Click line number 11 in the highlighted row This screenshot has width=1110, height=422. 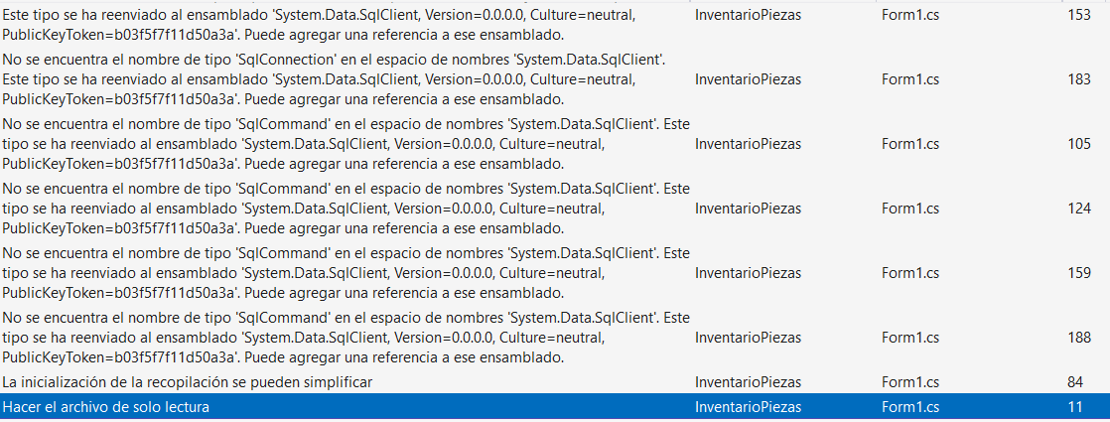click(x=1075, y=407)
